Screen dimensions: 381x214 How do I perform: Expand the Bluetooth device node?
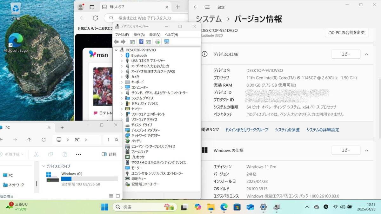click(x=122, y=55)
